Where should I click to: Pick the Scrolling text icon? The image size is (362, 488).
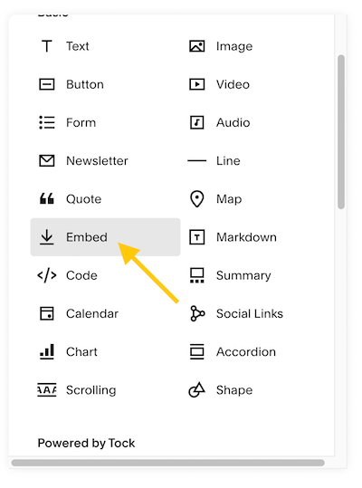(x=47, y=389)
